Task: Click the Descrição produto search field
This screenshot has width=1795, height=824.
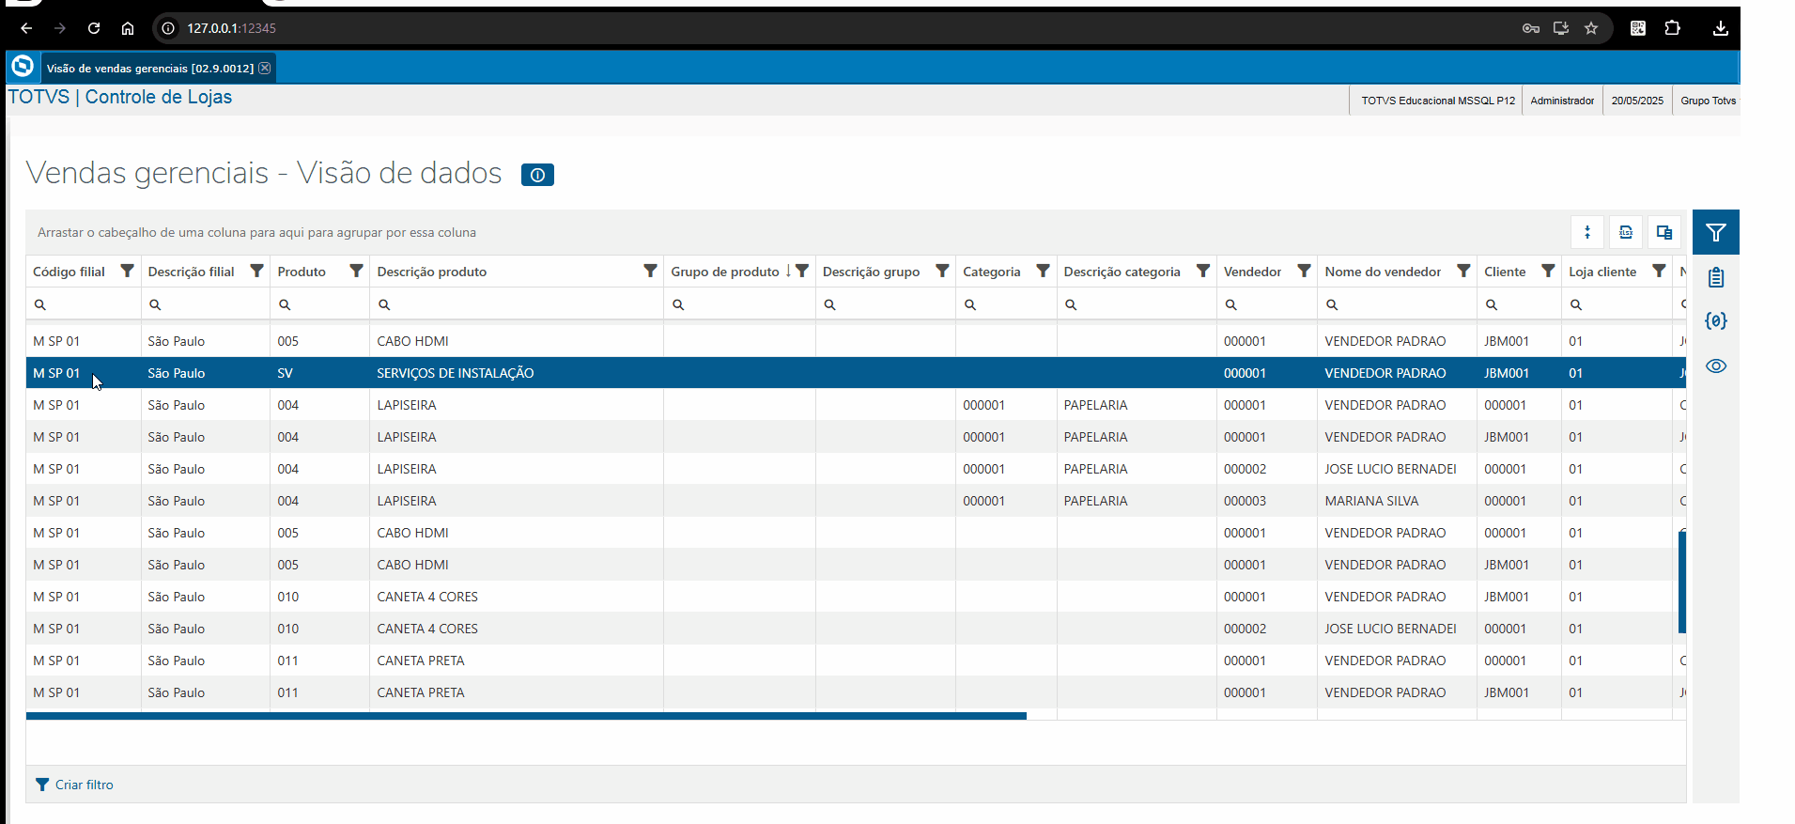Action: [x=517, y=304]
